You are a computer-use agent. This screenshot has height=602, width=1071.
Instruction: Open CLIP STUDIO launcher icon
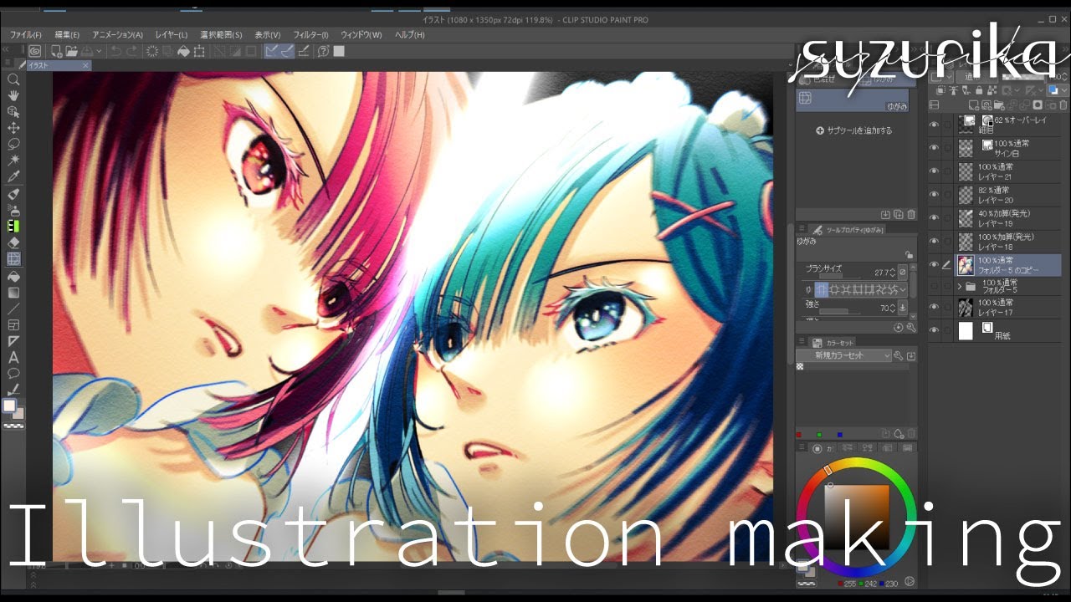tap(35, 51)
